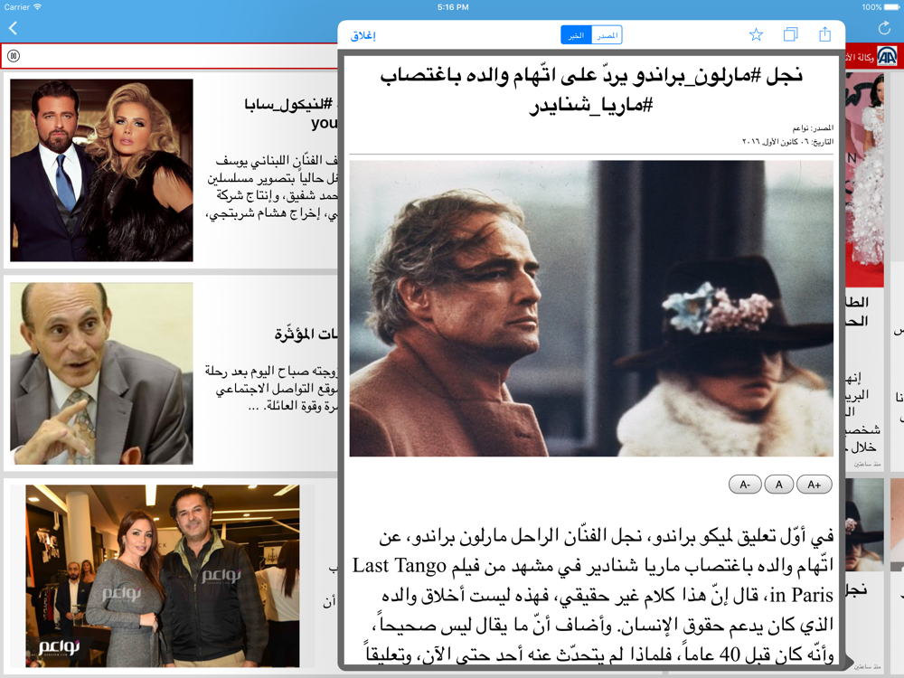Tap the back arrow in the blue header
Viewport: 904px width, 678px height.
pos(13,29)
